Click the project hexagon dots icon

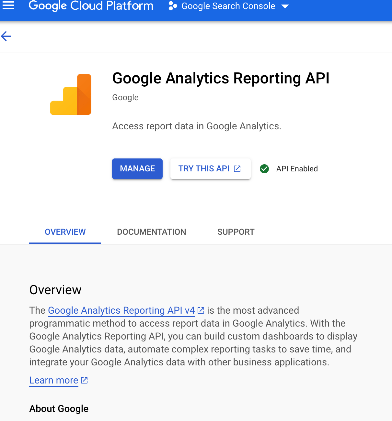[x=173, y=6]
